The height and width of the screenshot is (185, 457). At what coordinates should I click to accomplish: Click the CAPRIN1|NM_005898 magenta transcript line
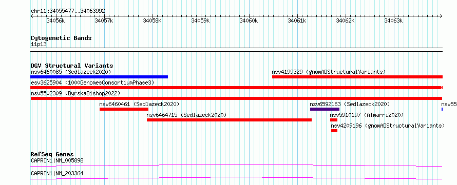(x=236, y=166)
